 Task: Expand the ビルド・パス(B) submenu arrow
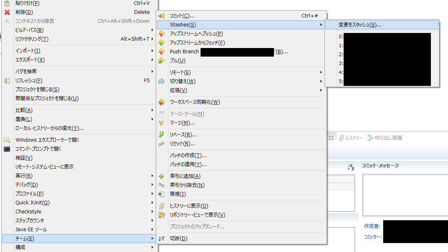tap(152, 30)
